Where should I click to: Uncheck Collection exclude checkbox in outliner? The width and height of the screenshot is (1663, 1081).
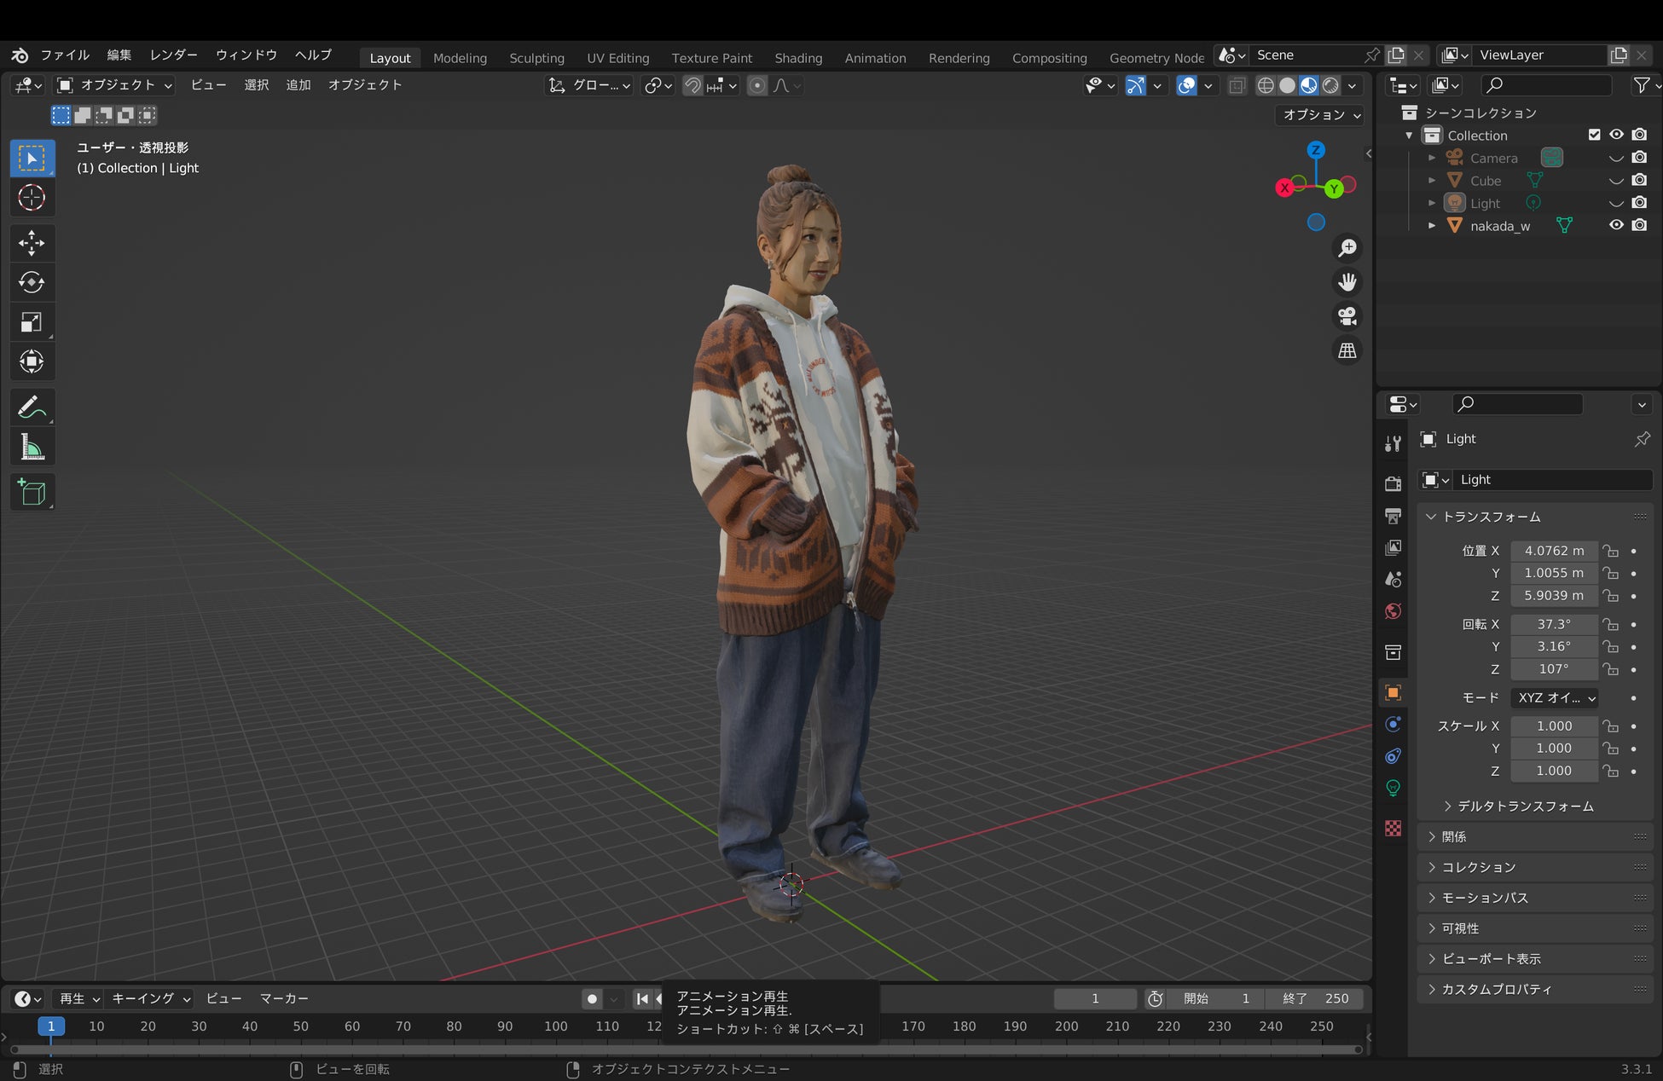tap(1594, 135)
